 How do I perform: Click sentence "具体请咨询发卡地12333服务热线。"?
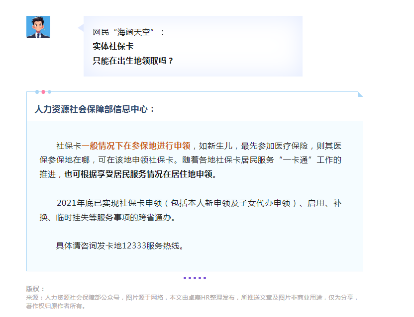point(120,246)
